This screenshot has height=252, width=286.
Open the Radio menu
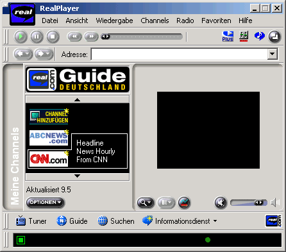point(185,21)
